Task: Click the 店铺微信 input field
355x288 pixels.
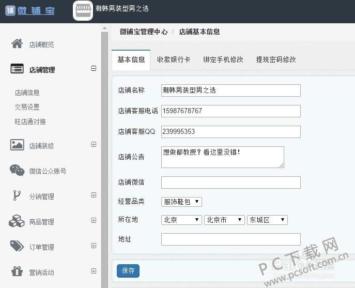Action: click(230, 183)
